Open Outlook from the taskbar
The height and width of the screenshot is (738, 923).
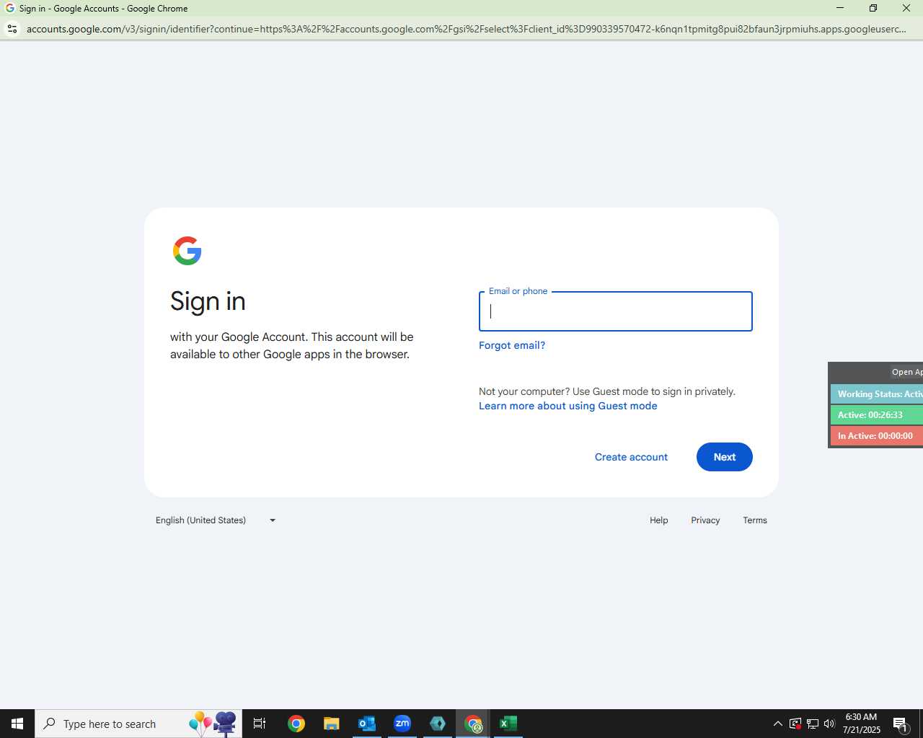[x=367, y=724]
